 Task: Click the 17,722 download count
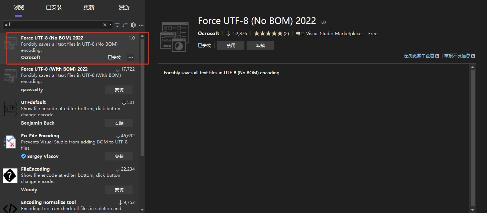pos(125,69)
